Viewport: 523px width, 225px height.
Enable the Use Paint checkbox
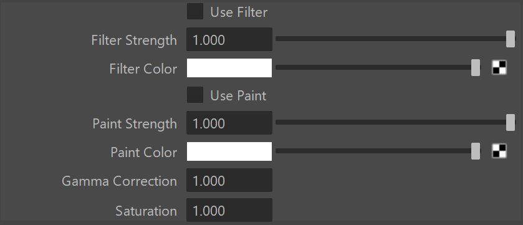(195, 95)
